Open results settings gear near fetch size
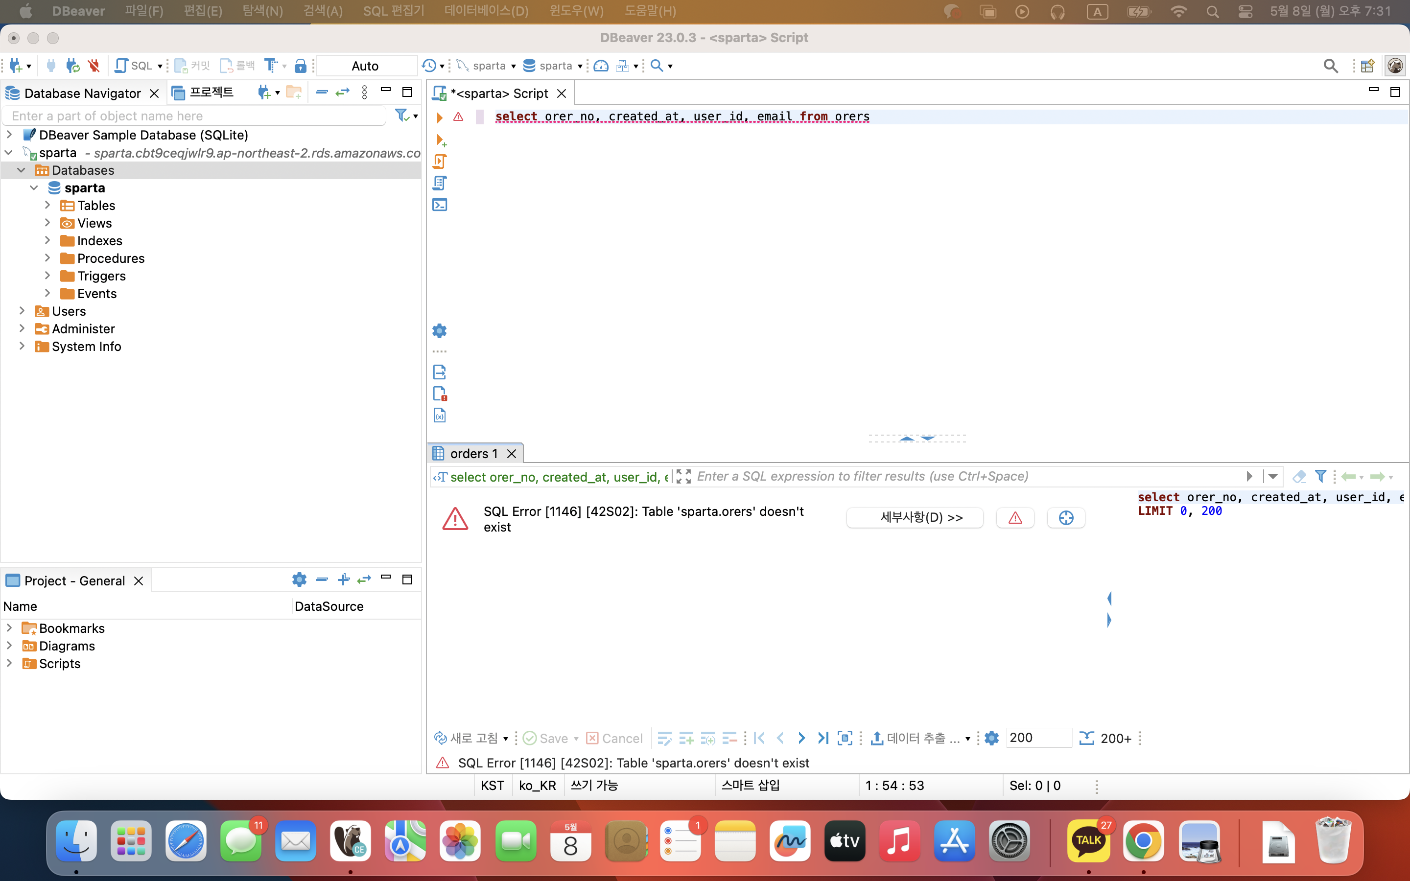The image size is (1410, 881). click(x=992, y=738)
